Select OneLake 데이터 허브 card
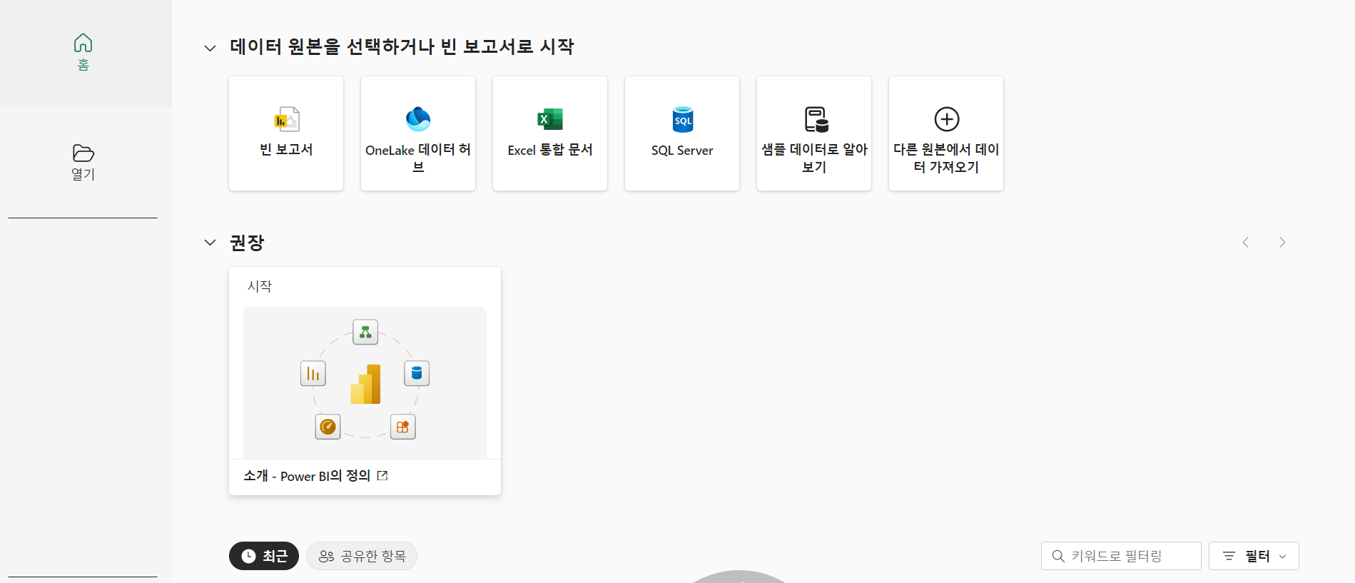This screenshot has width=1355, height=583. tap(418, 133)
